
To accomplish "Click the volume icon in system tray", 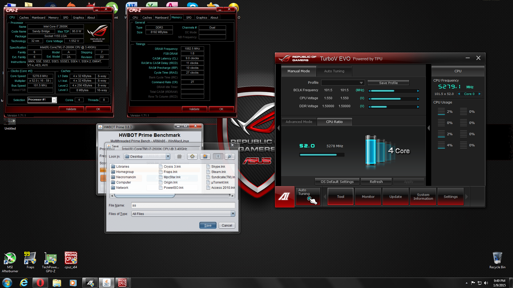I will point(486,283).
